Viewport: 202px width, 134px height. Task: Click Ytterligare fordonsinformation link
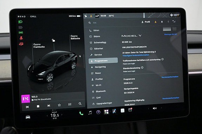136,55
